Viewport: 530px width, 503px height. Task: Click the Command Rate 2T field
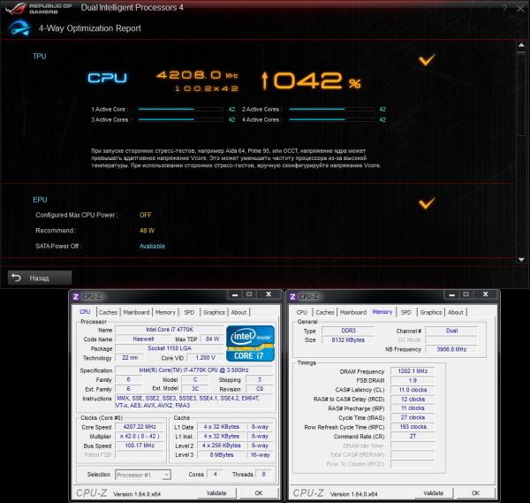pos(413,437)
